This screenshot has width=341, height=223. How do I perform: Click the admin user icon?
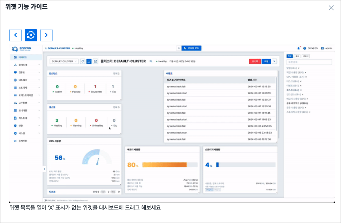(x=322, y=48)
